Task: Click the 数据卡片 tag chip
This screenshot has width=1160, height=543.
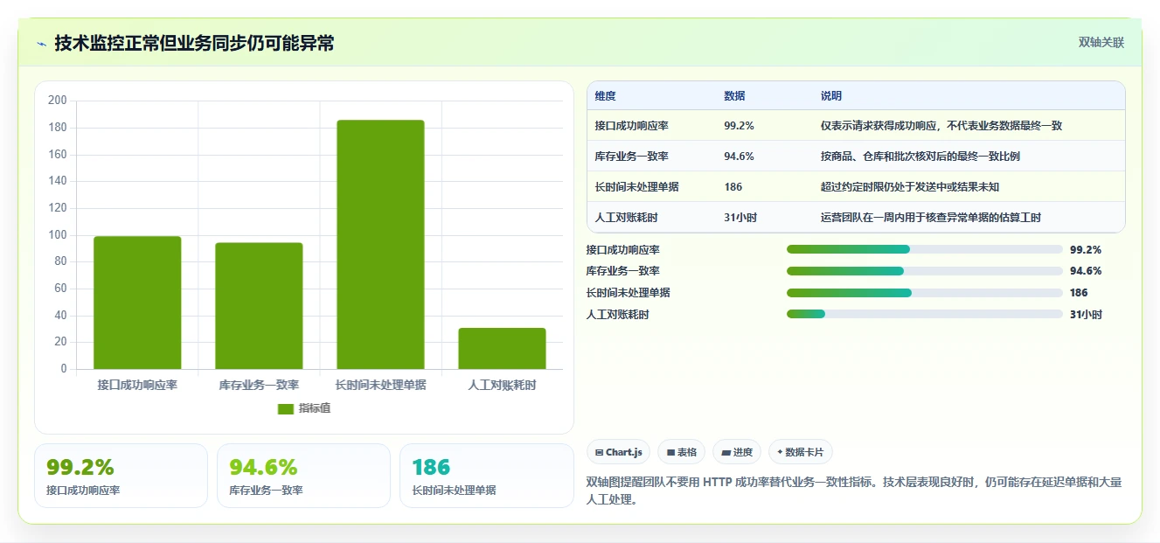Action: point(801,452)
